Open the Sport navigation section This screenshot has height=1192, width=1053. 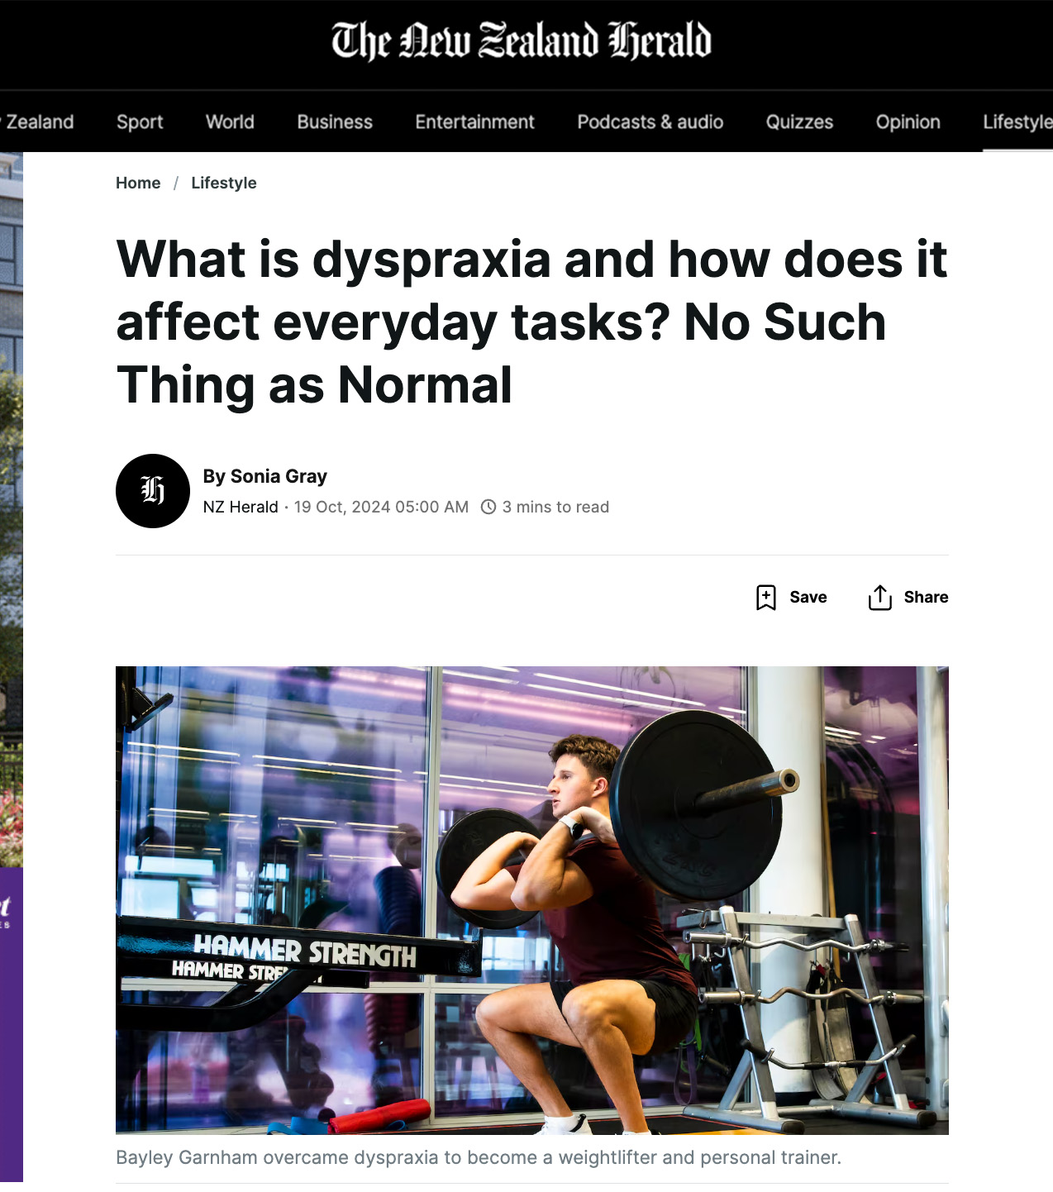pos(140,122)
